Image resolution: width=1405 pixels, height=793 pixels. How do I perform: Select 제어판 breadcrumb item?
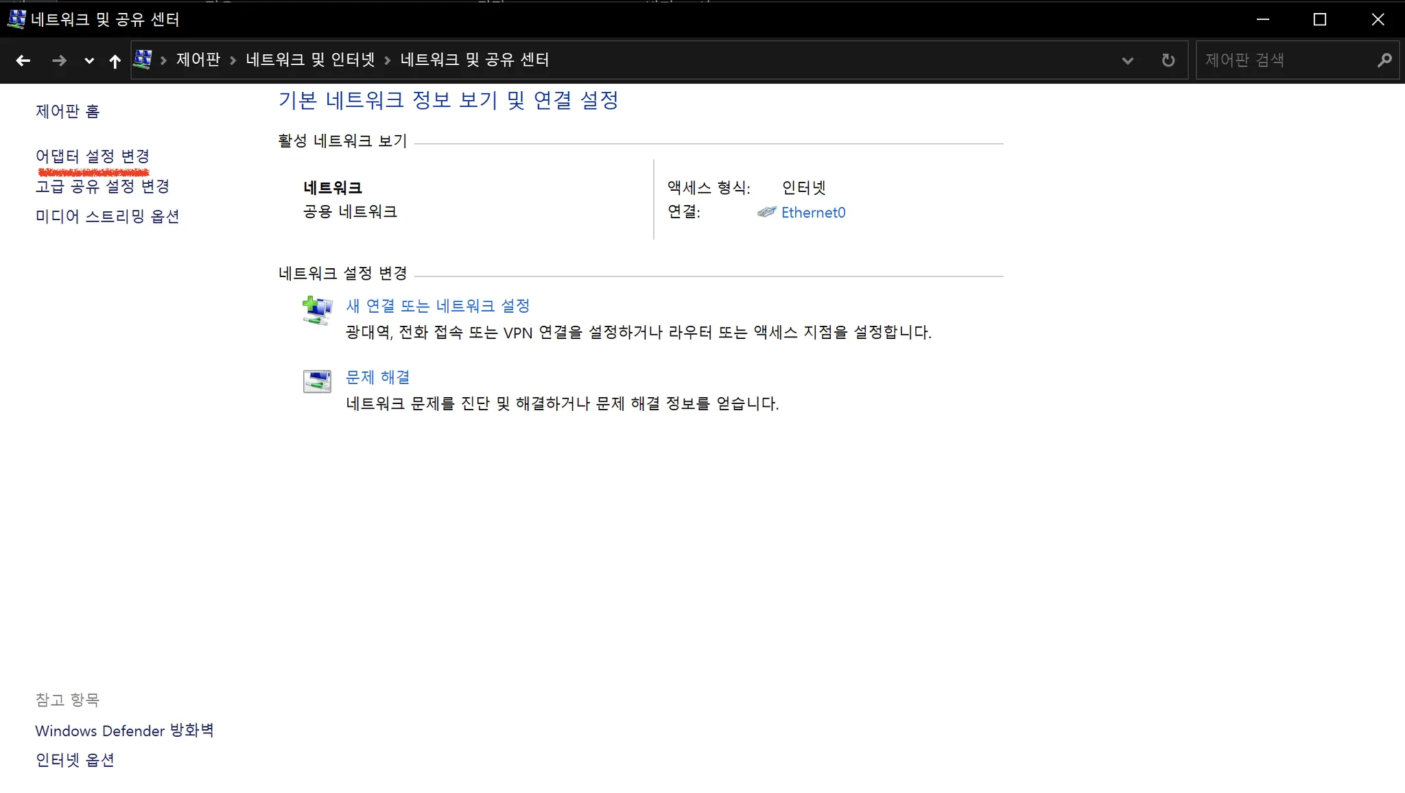click(198, 60)
